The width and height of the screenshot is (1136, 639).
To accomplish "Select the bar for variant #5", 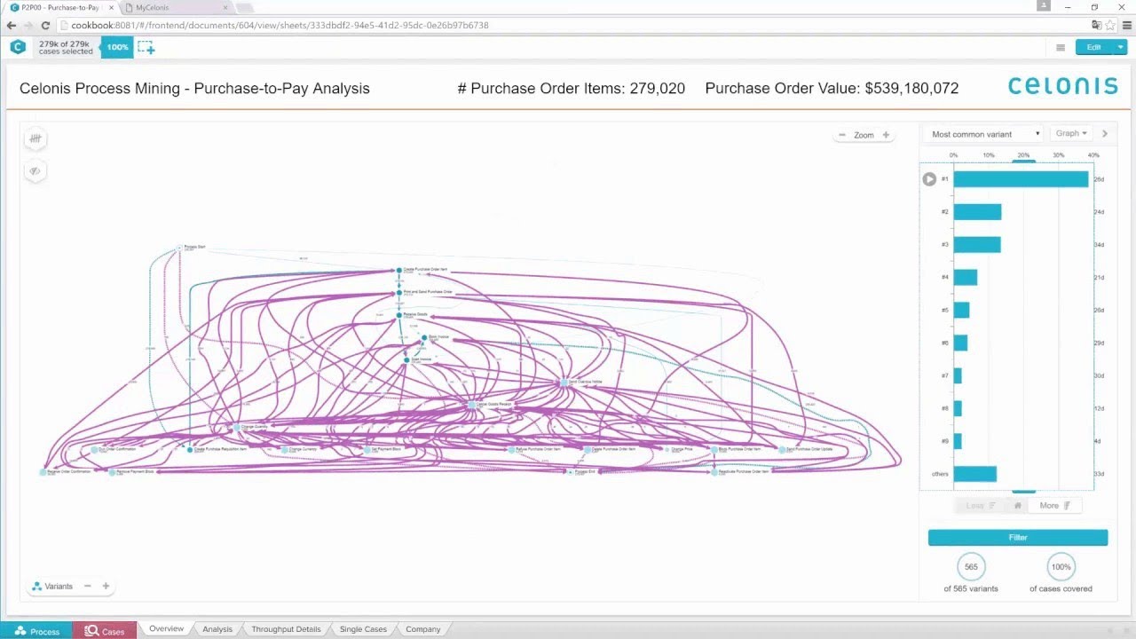I will click(961, 311).
